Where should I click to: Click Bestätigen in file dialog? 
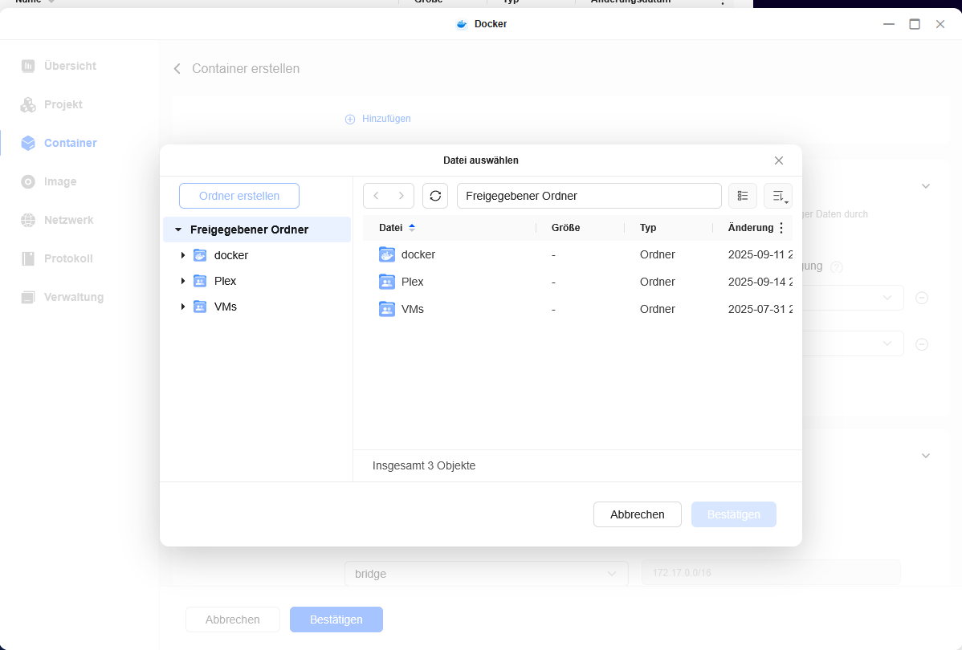[x=734, y=514]
